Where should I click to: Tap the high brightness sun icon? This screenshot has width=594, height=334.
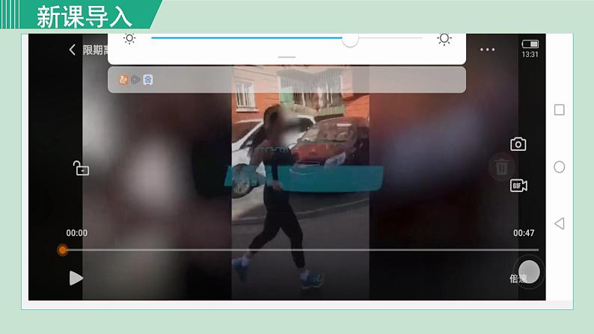coord(444,39)
